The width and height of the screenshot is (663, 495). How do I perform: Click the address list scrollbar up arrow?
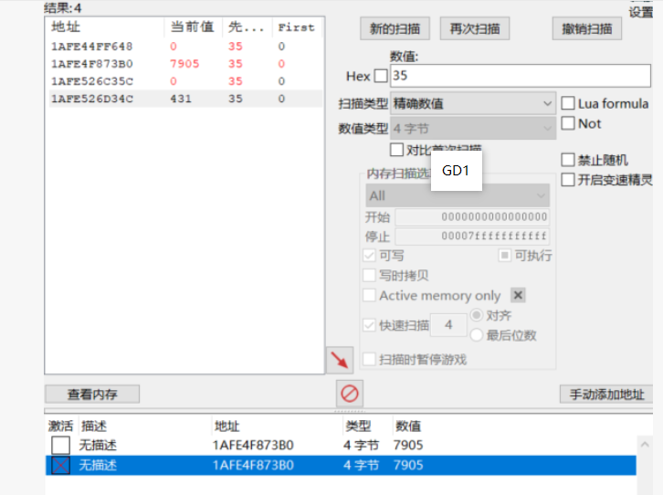click(x=645, y=445)
